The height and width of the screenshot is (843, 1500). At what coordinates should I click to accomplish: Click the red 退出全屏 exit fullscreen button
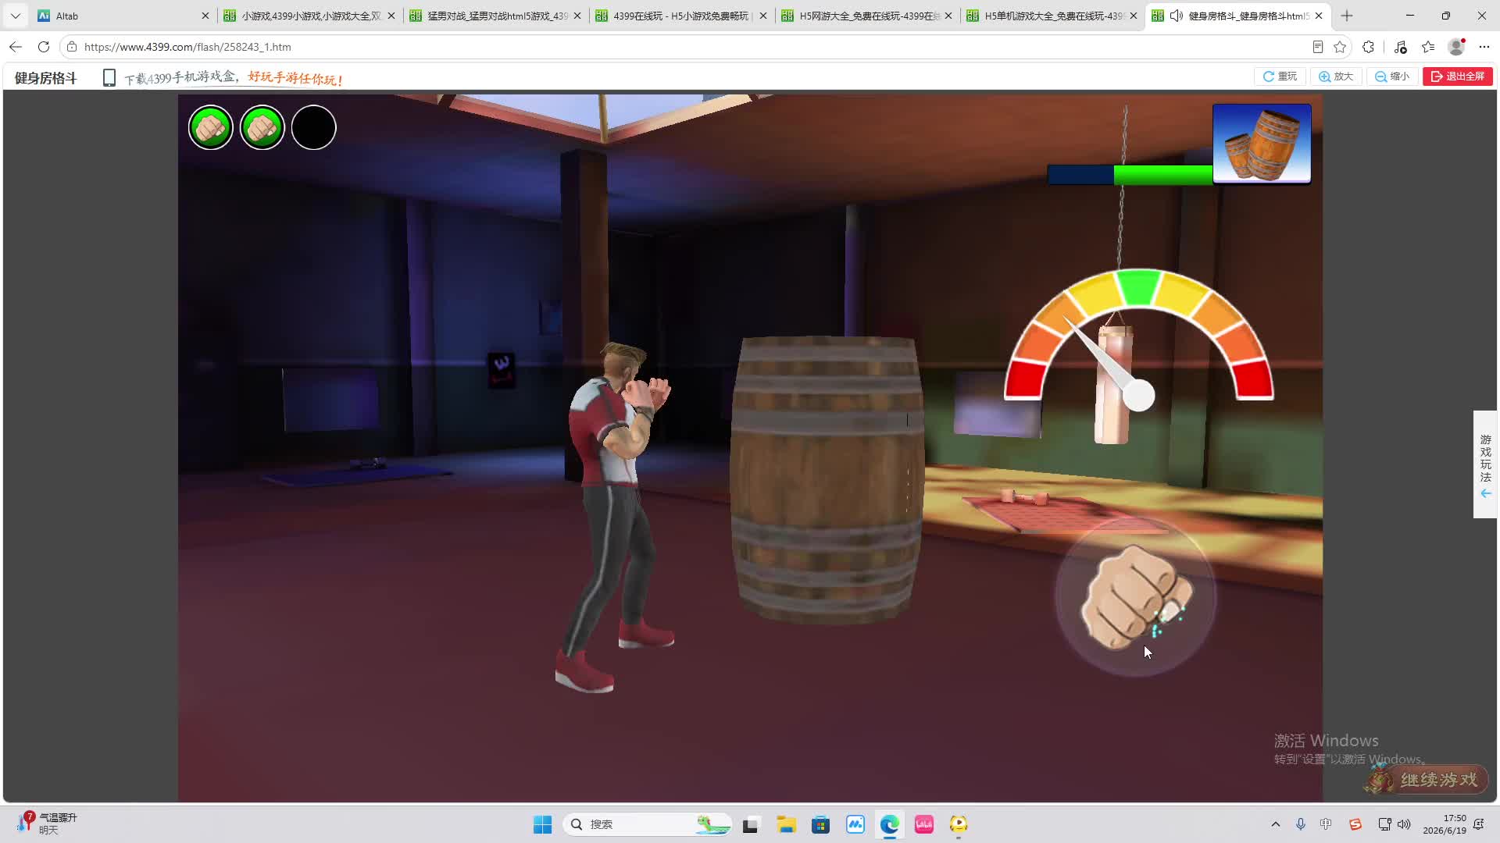(x=1458, y=76)
